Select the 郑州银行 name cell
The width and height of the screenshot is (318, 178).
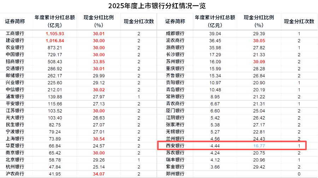175,174
